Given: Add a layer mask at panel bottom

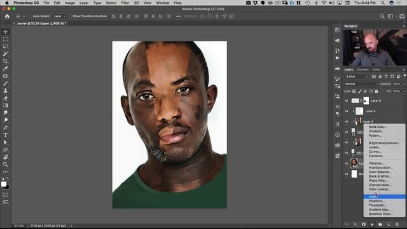Looking at the screenshot, I should (x=363, y=224).
